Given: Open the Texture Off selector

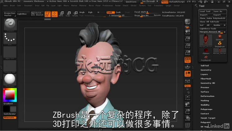Looking at the screenshot, I should (10, 67).
